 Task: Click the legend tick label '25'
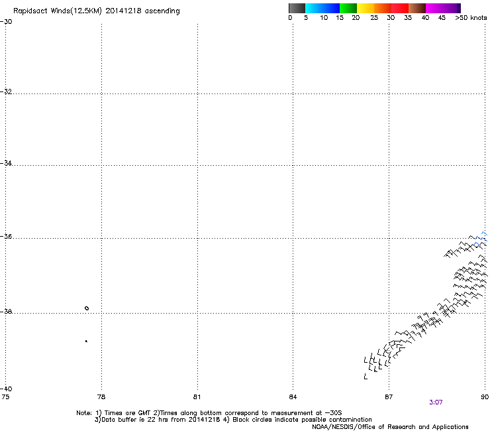point(374,18)
